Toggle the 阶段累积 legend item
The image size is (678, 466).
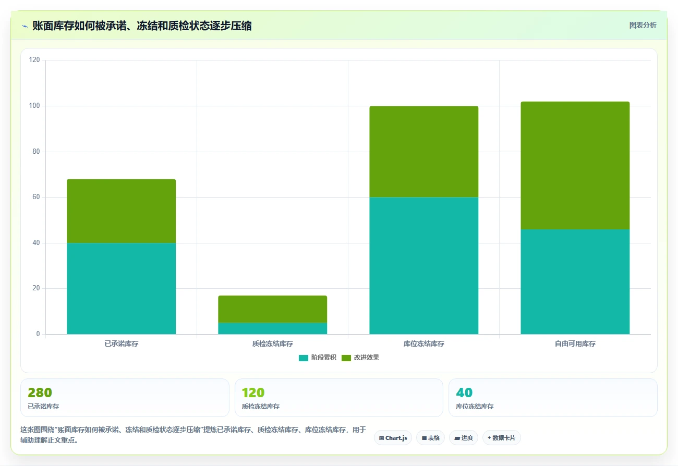(317, 358)
